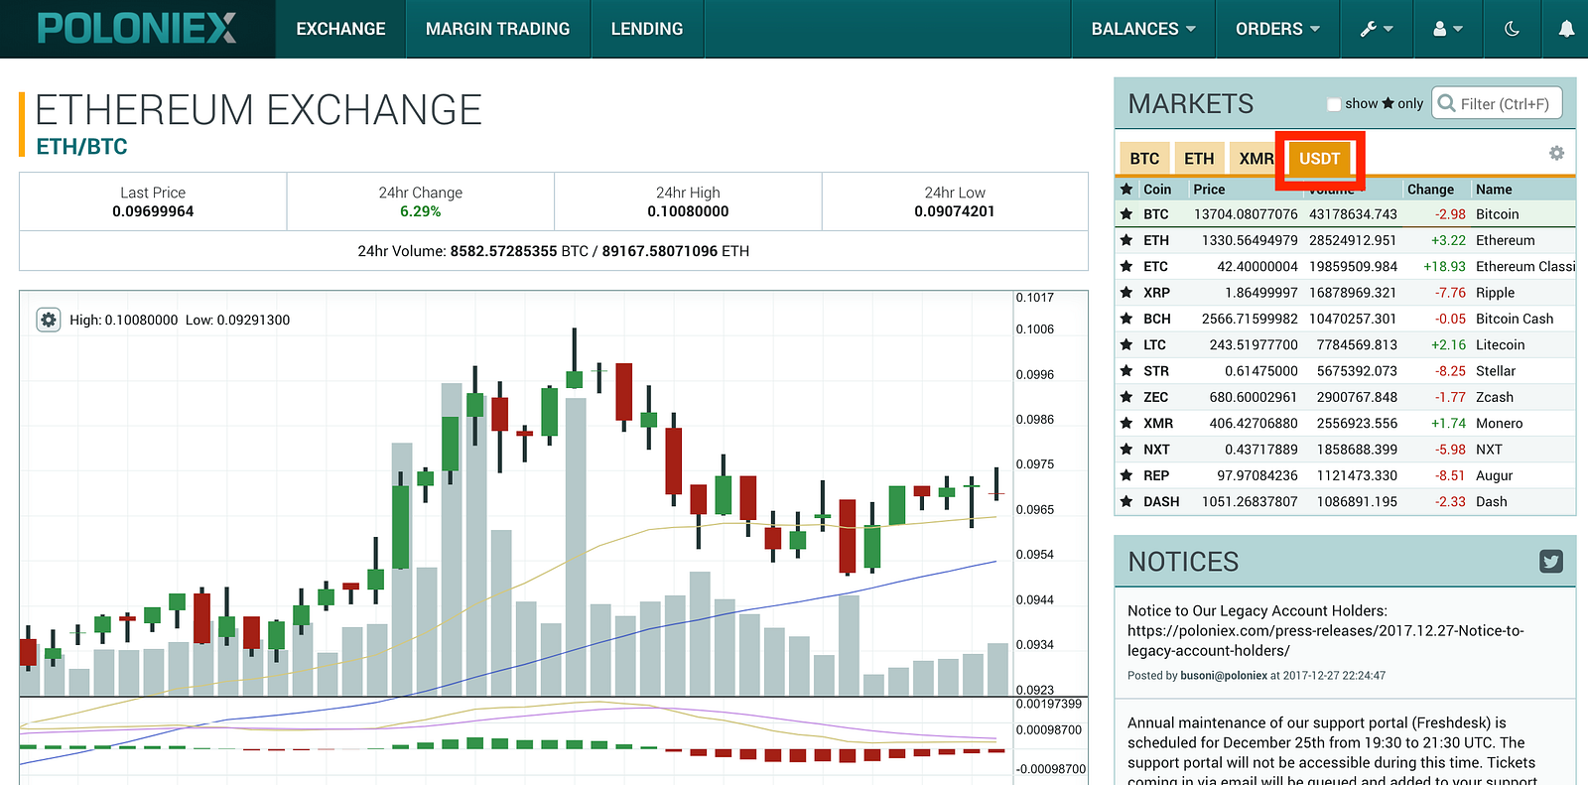The height and width of the screenshot is (785, 1588).
Task: Sort markets by star column header
Action: pos(1126,190)
